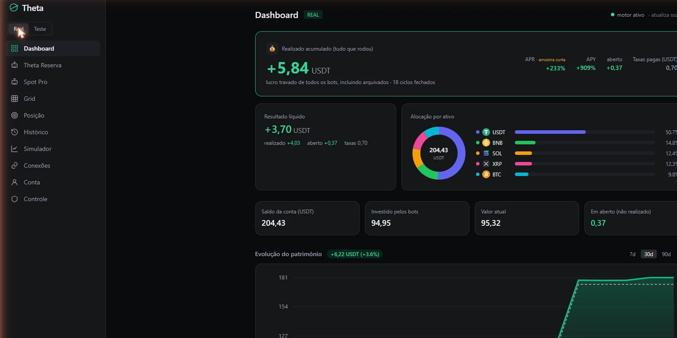Click the green motor ativo status dot
This screenshot has height=338, width=677.
(612, 15)
